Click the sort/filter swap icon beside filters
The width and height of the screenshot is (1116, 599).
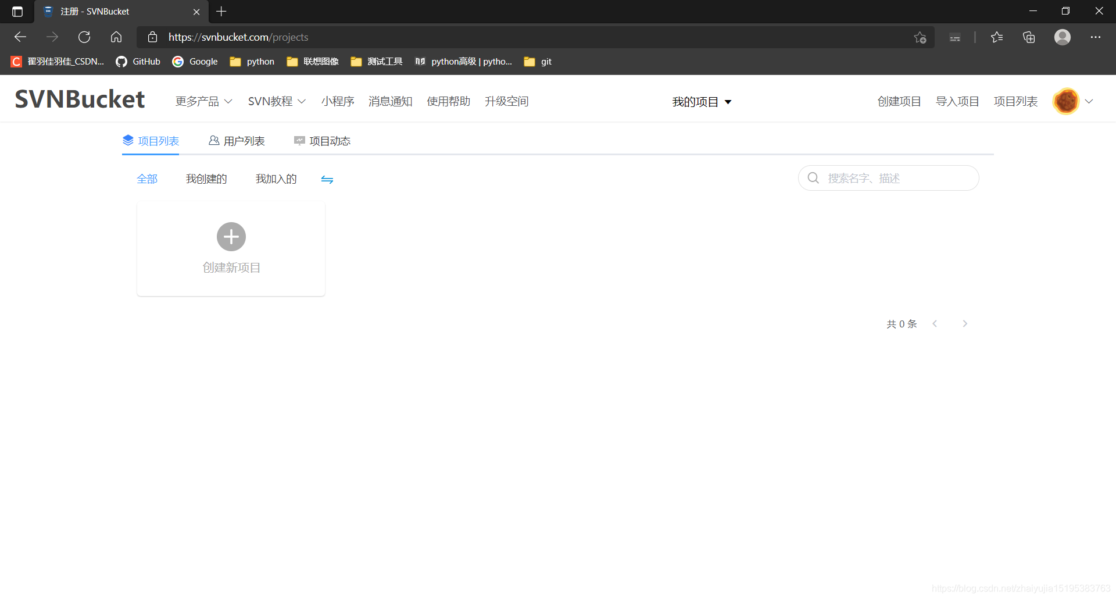pyautogui.click(x=327, y=179)
